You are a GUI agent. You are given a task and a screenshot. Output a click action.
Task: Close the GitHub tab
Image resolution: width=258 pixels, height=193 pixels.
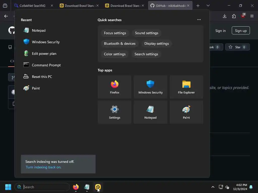click(188, 6)
